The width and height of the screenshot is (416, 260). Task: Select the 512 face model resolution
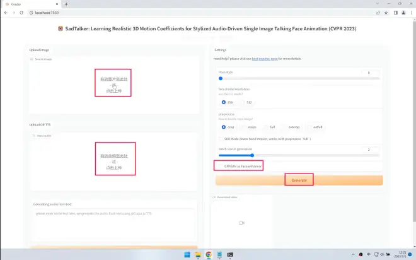pyautogui.click(x=243, y=102)
